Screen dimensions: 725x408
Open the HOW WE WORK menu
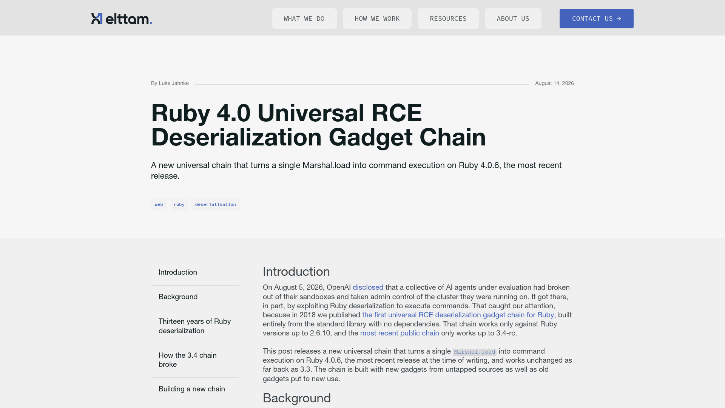click(x=377, y=19)
